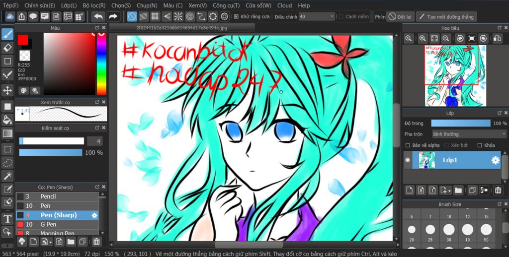This screenshot has width=509, height=257.
Task: Open the Lớp(L) menu
Action: [69, 5]
